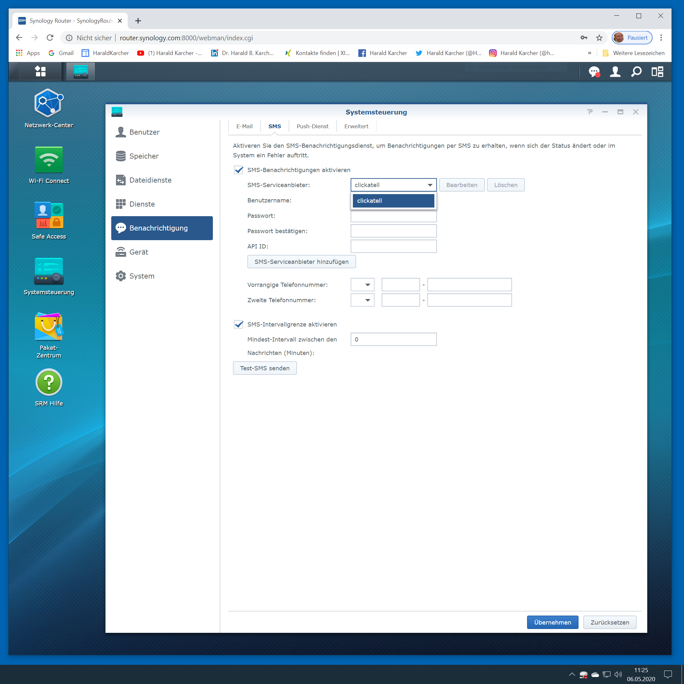Switch to the E-Mail tab

click(x=244, y=126)
